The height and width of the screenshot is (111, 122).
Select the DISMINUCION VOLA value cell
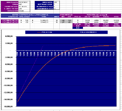(x=57, y=9)
